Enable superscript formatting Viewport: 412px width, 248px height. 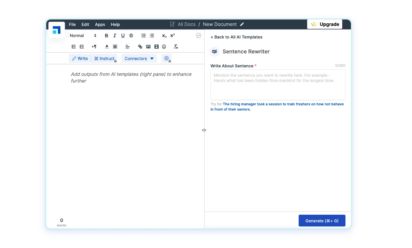pyautogui.click(x=172, y=35)
